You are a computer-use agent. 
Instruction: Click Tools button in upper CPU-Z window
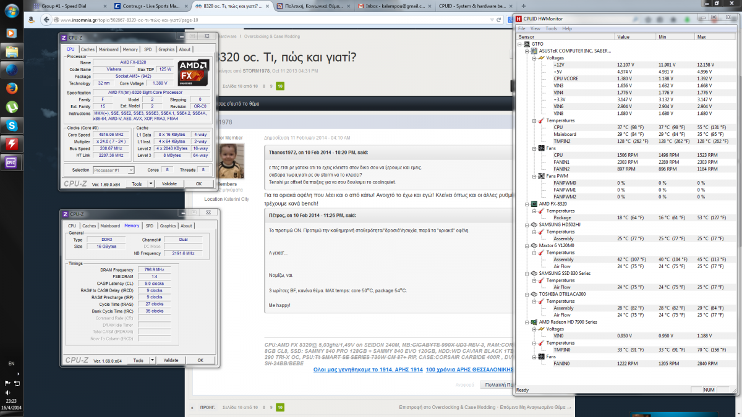pyautogui.click(x=137, y=184)
